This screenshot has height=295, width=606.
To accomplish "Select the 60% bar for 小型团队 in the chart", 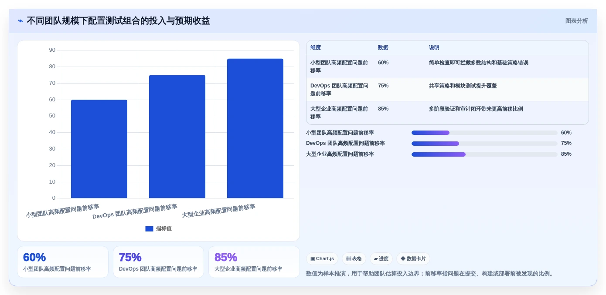I will 99,149.
